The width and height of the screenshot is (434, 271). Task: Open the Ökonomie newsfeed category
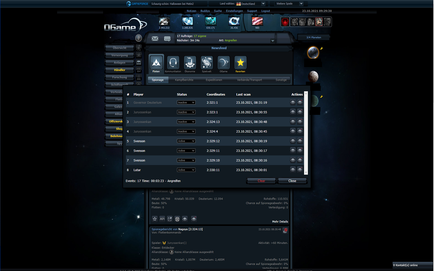pos(190,64)
